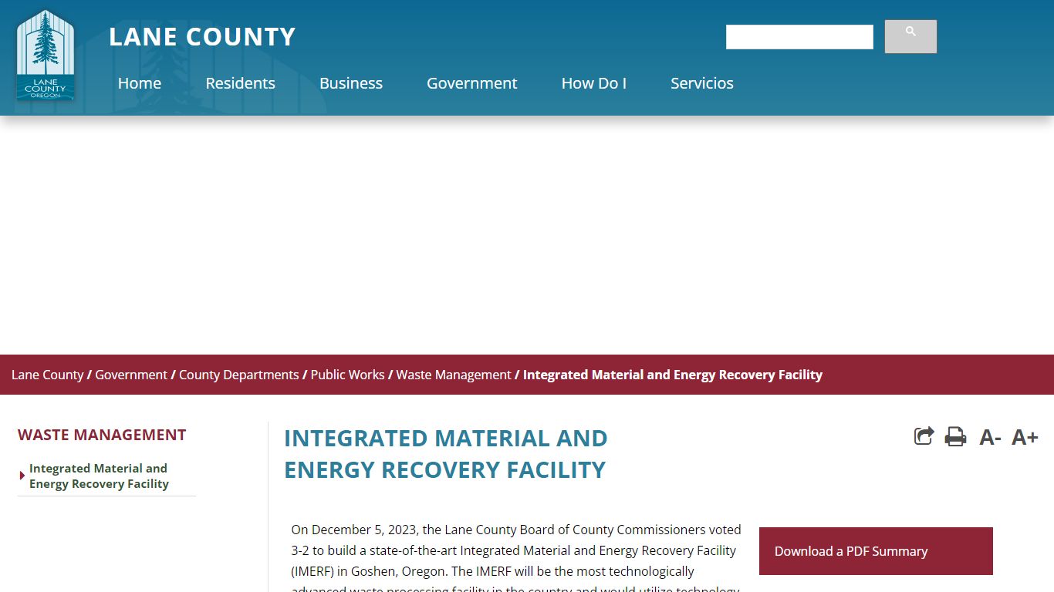Viewport: 1054px width, 592px height.
Task: Click Download a PDF Summary button
Action: (876, 551)
